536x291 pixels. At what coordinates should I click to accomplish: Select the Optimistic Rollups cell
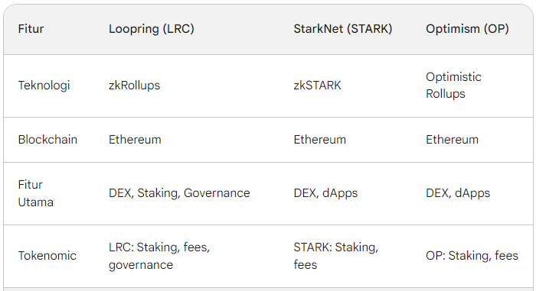[453, 86]
